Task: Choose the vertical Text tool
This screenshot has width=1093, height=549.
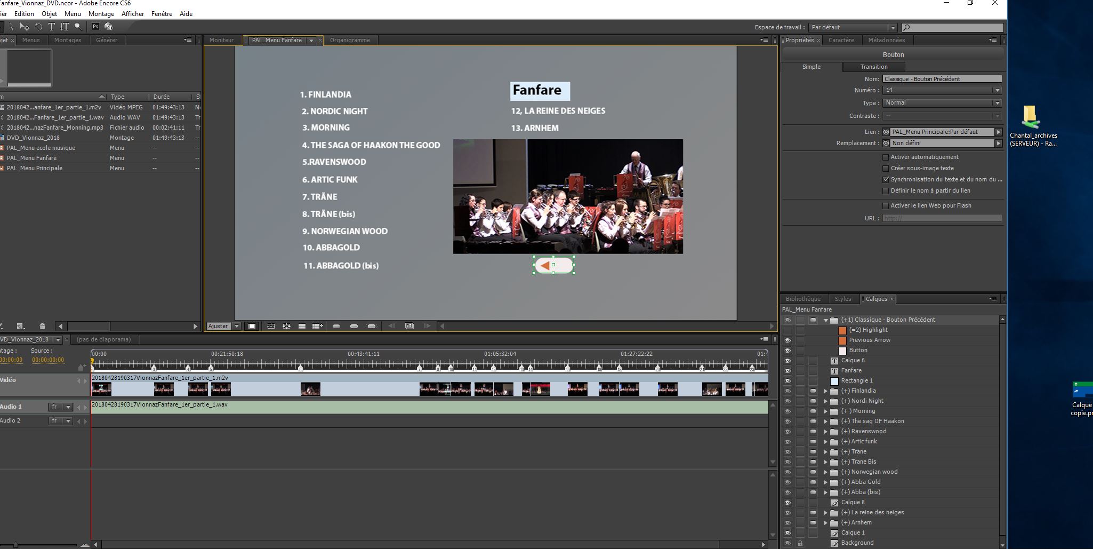Action: click(x=65, y=27)
